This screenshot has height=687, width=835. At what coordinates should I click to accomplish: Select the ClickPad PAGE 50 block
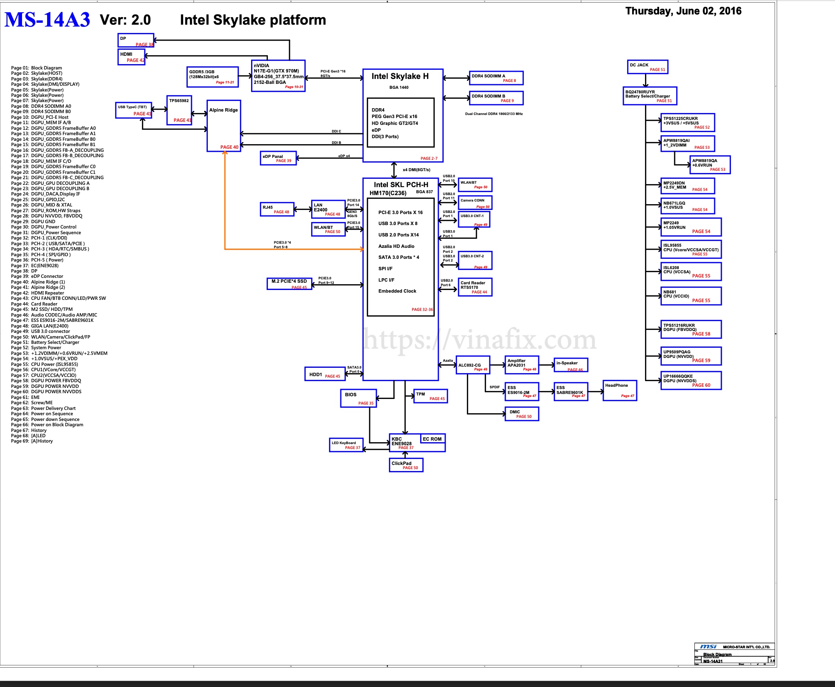click(x=406, y=465)
